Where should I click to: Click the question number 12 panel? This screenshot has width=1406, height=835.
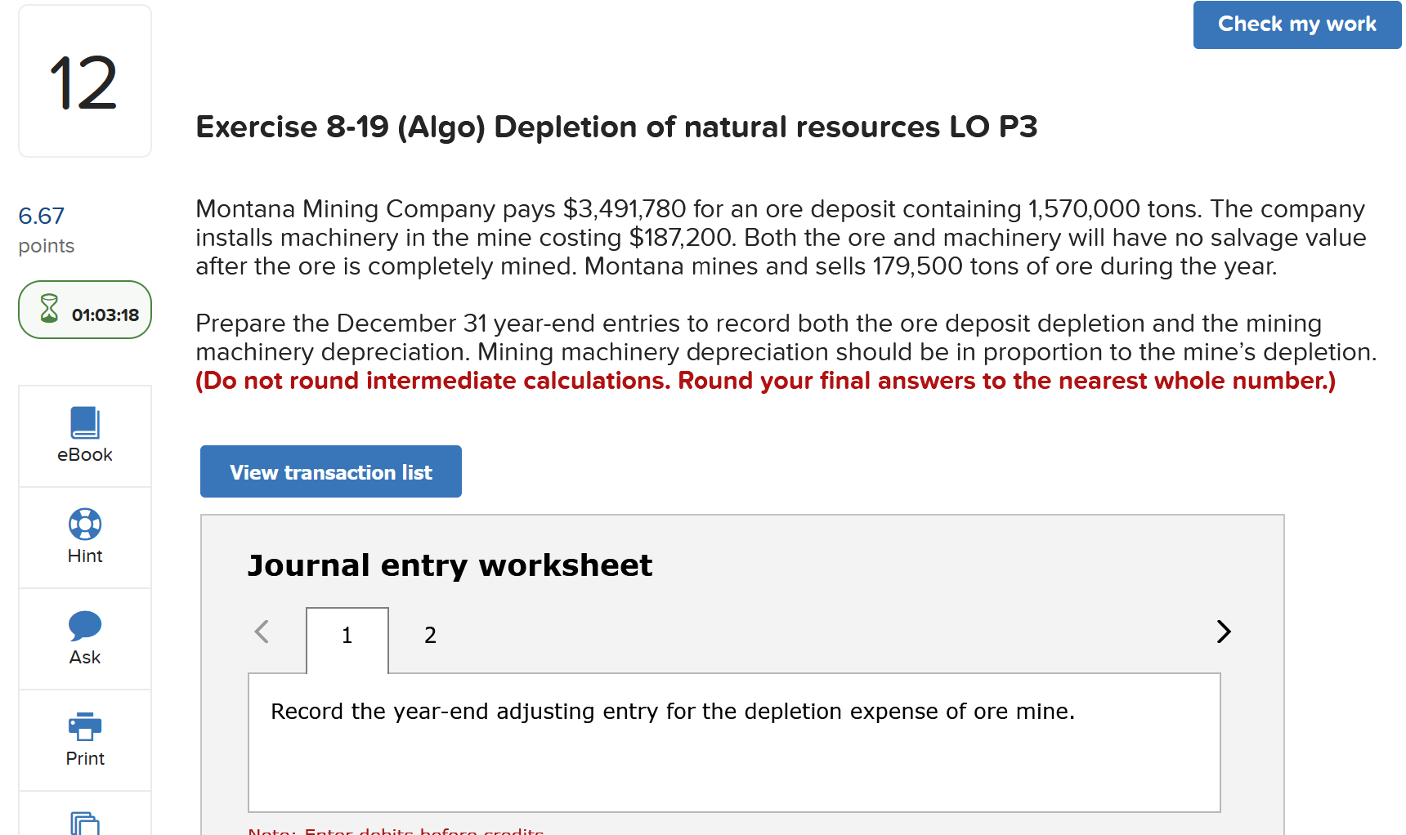click(84, 80)
